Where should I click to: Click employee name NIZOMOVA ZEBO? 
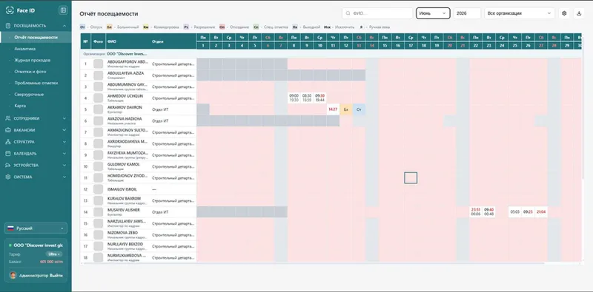tap(122, 233)
